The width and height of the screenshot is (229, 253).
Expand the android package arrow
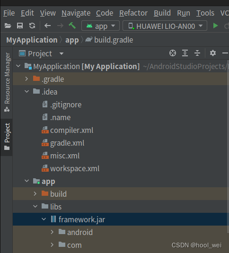(52, 232)
